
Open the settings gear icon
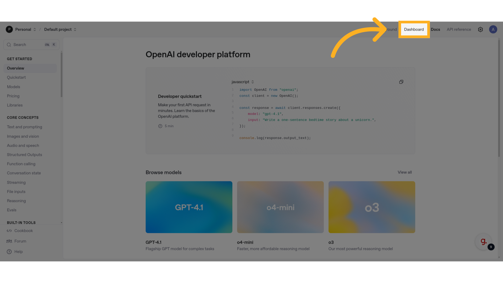[x=480, y=30]
